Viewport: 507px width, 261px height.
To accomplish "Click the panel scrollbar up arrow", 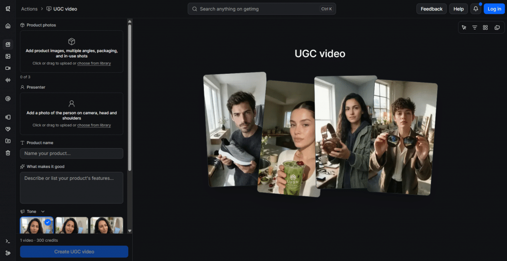I will tap(130, 22).
